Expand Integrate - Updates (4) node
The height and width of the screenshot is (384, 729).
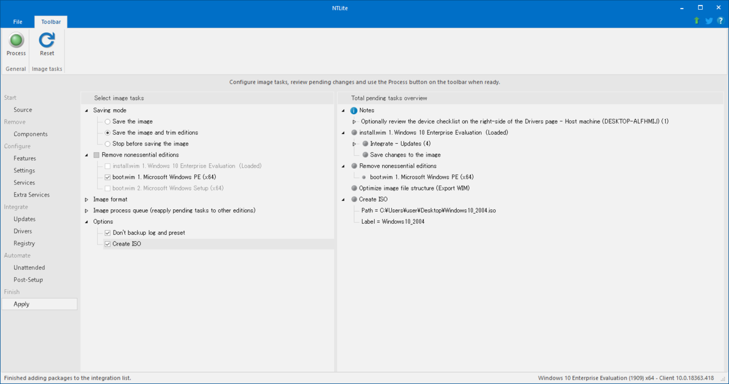tap(354, 144)
